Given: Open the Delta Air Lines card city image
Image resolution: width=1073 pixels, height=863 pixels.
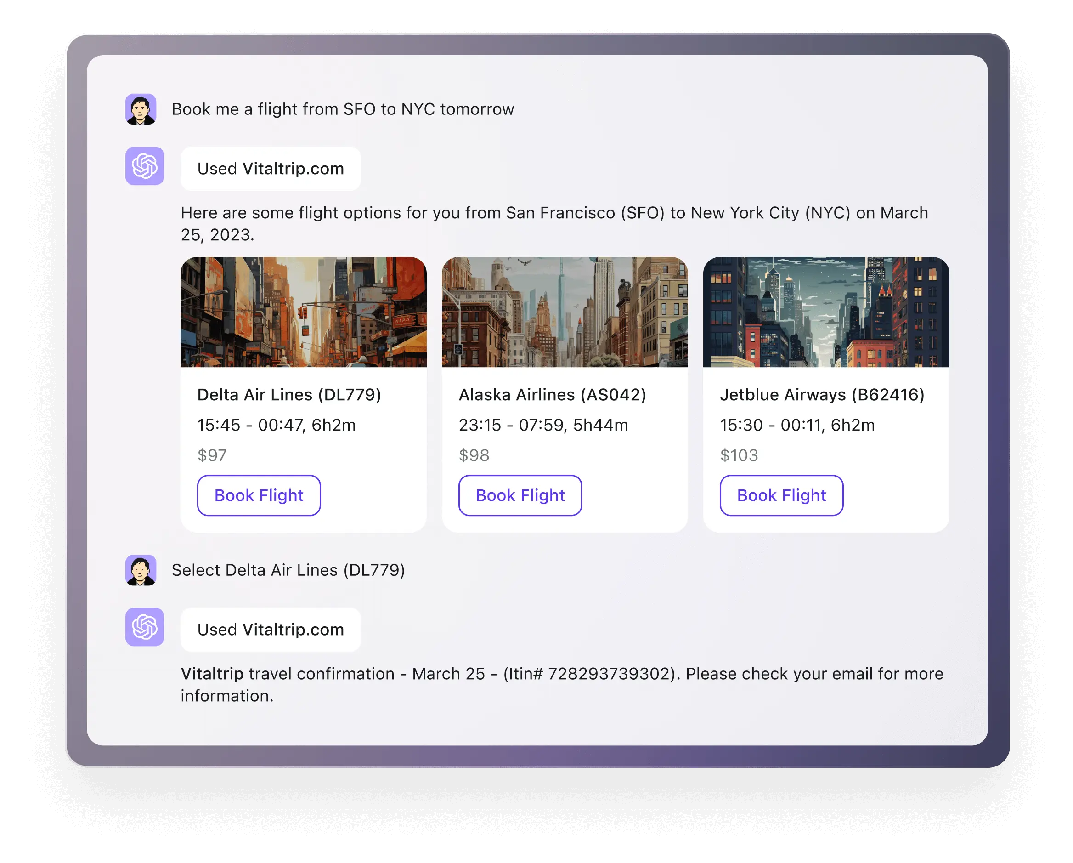Looking at the screenshot, I should pos(304,312).
